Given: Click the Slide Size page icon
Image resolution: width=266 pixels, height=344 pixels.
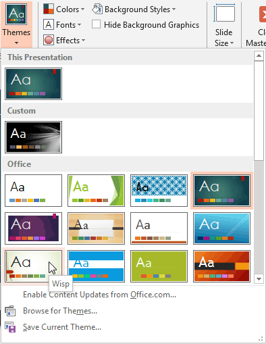Looking at the screenshot, I should click(x=224, y=14).
